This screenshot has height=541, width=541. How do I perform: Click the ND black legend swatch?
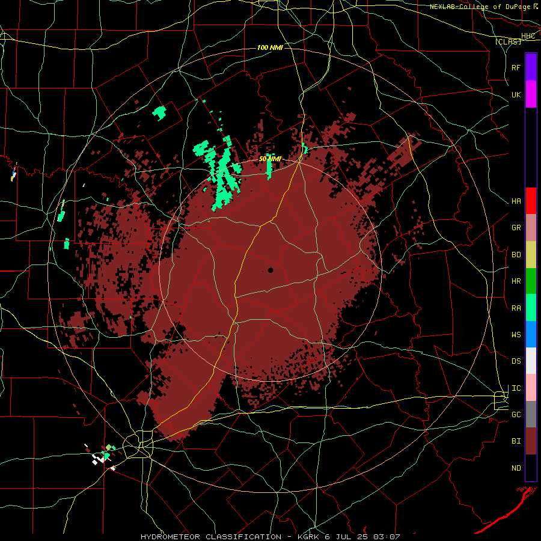pyautogui.click(x=531, y=468)
